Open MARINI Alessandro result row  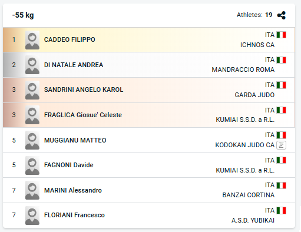pyautogui.click(x=149, y=190)
